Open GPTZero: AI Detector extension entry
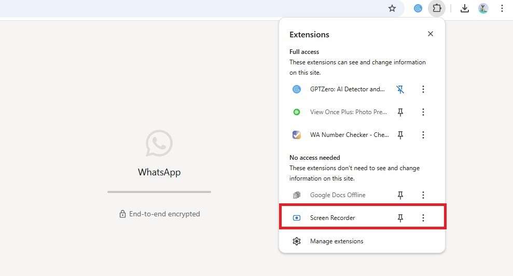This screenshot has height=276, width=513. coord(347,89)
